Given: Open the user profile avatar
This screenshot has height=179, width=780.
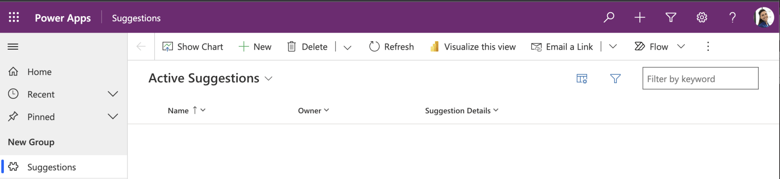Looking at the screenshot, I should coord(764,17).
